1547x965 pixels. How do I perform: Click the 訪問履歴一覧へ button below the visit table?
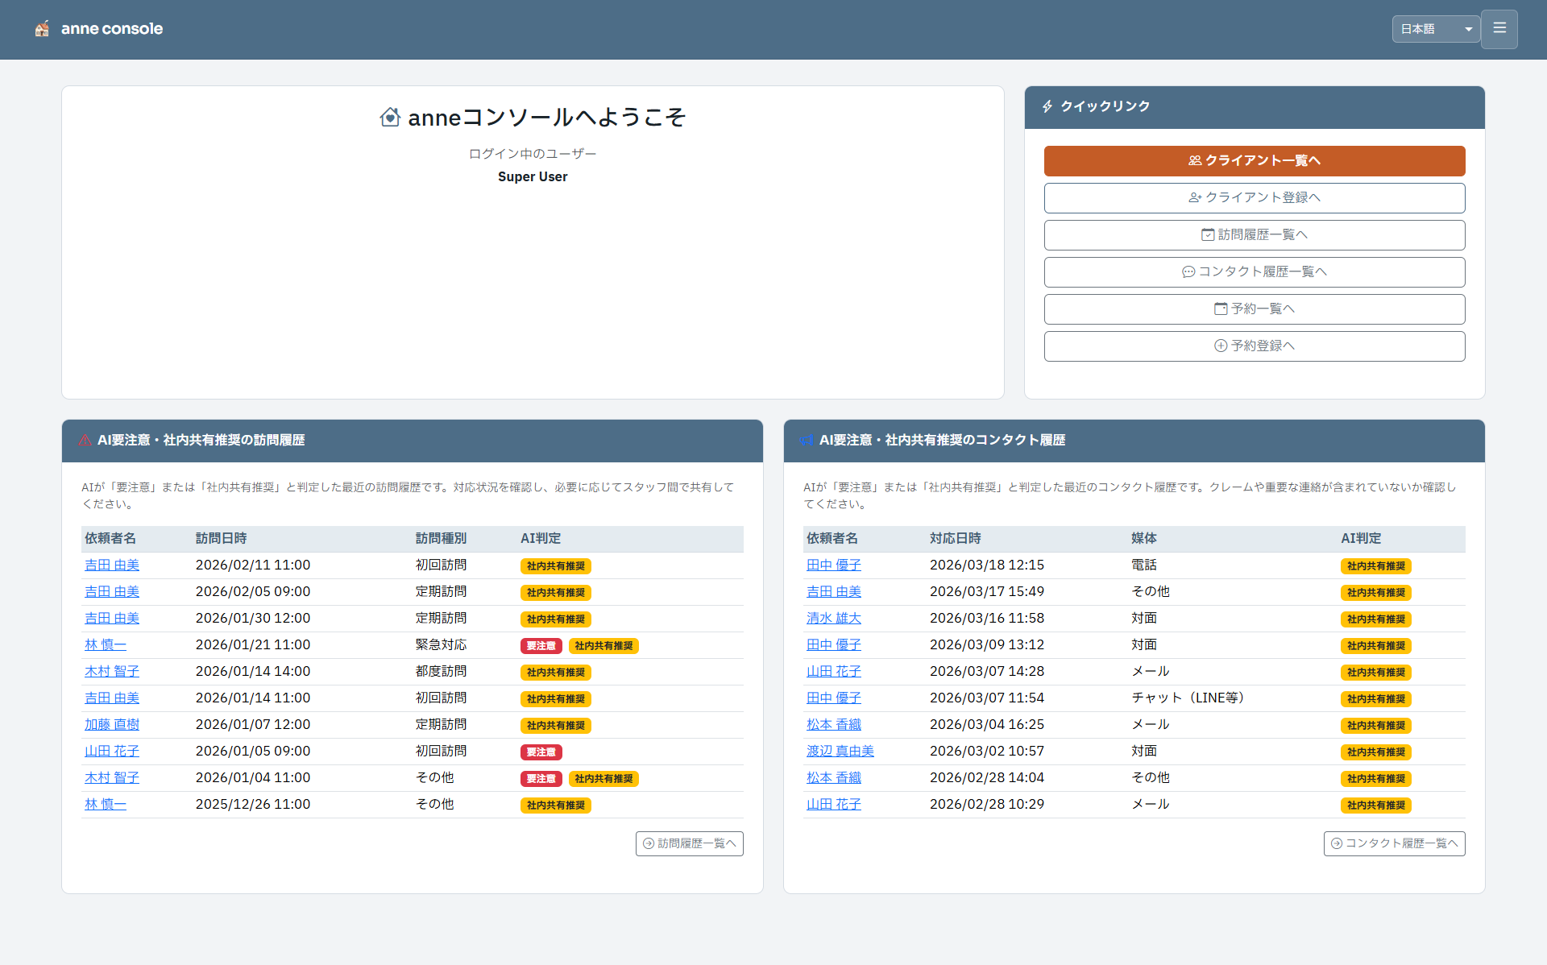pos(690,843)
